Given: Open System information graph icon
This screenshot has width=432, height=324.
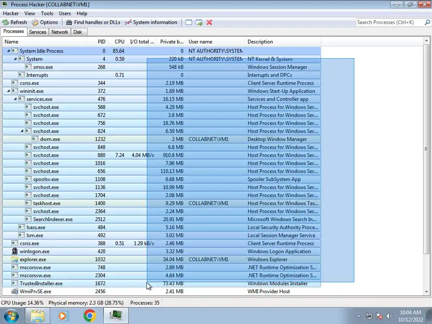Looking at the screenshot, I should [128, 22].
